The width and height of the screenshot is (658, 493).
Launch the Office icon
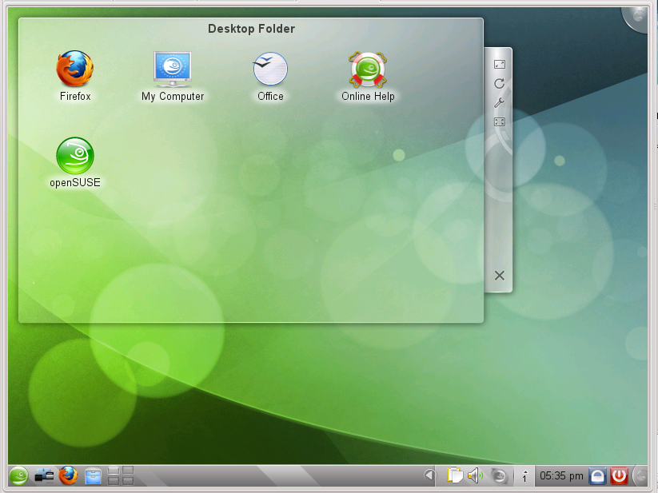click(x=270, y=76)
